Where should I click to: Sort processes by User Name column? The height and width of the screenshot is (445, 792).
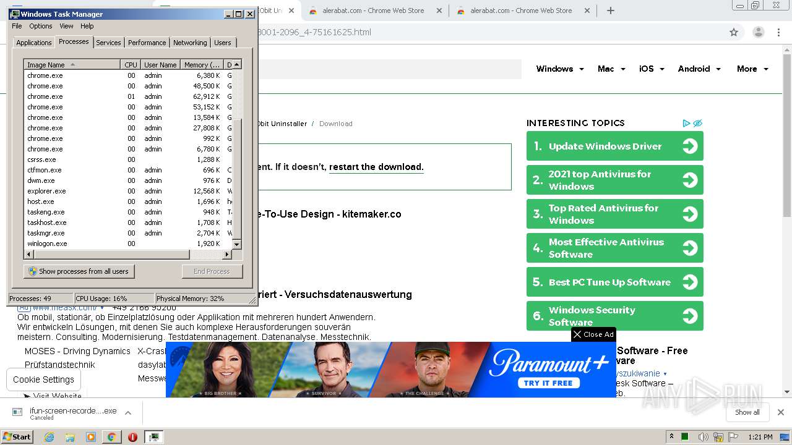point(160,65)
